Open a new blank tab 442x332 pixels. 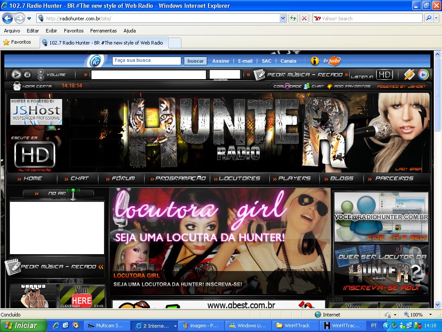point(175,43)
